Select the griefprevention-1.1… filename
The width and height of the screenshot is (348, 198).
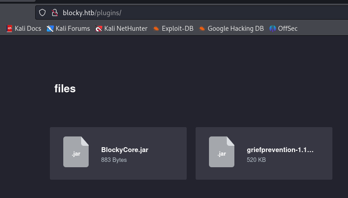[280, 150]
